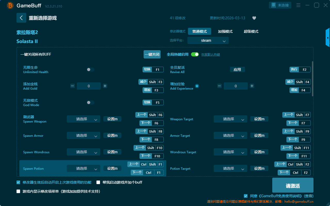Screen dimensions: 330x206
Task: Open the steam platform dropdown
Action: point(208,40)
